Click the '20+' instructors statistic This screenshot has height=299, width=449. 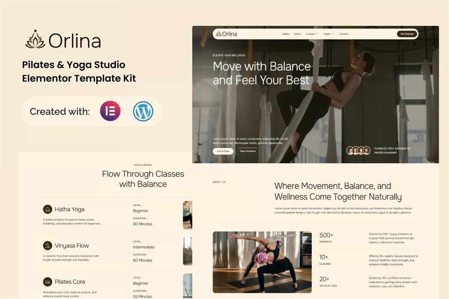[x=324, y=279]
